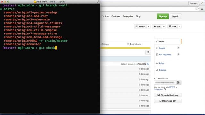Click the green Sign up button
Viewport: 205px width, 115px height.
click(163, 16)
